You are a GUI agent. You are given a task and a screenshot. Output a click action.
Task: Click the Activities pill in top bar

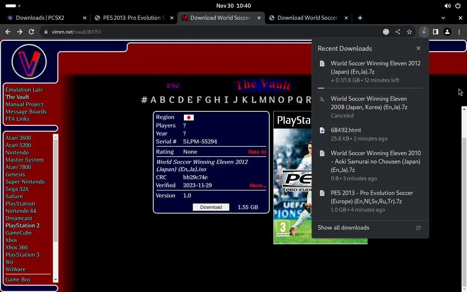(13, 6)
